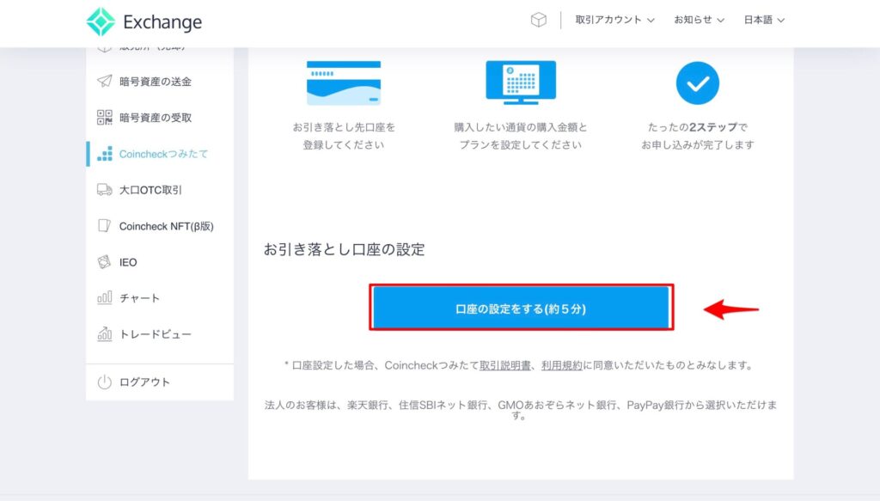Open the cube icon in the header
This screenshot has width=880, height=501.
click(538, 21)
